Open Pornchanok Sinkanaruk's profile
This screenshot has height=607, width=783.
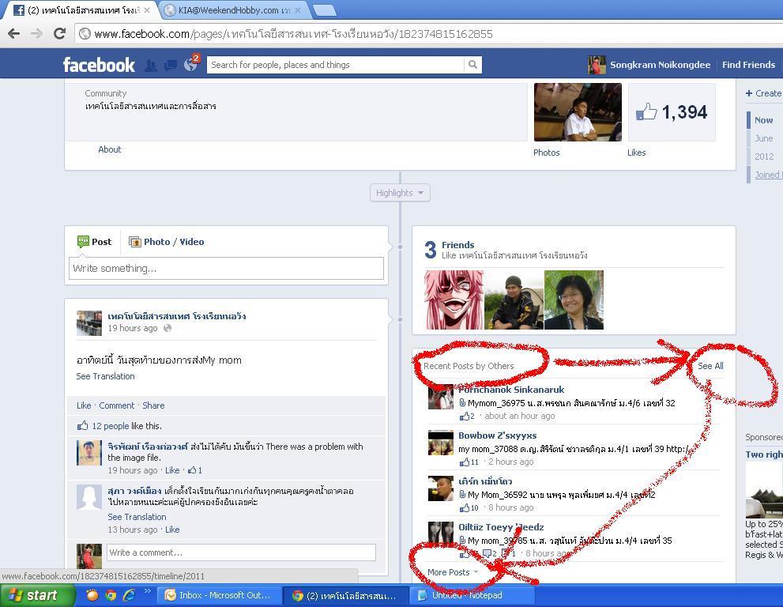point(511,390)
